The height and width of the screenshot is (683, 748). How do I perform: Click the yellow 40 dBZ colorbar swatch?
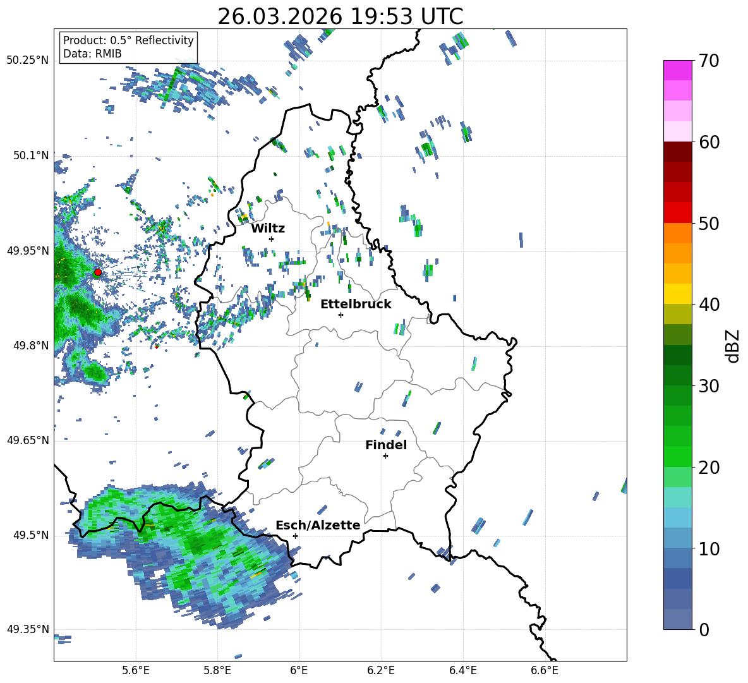click(677, 294)
